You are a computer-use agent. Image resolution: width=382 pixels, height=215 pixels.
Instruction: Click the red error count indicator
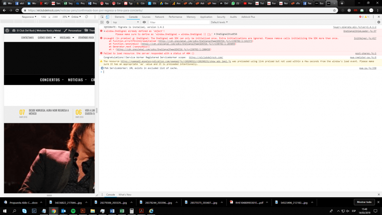361,17
